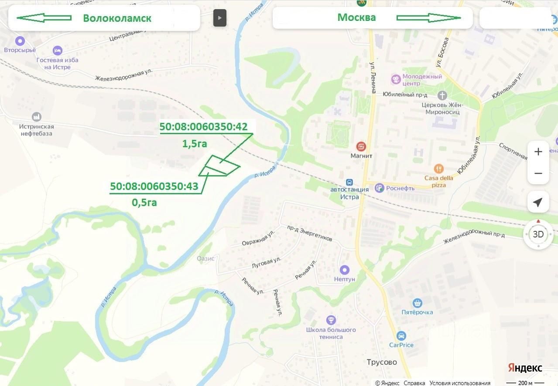
Task: Zoom out with the minus button
Action: [x=538, y=173]
